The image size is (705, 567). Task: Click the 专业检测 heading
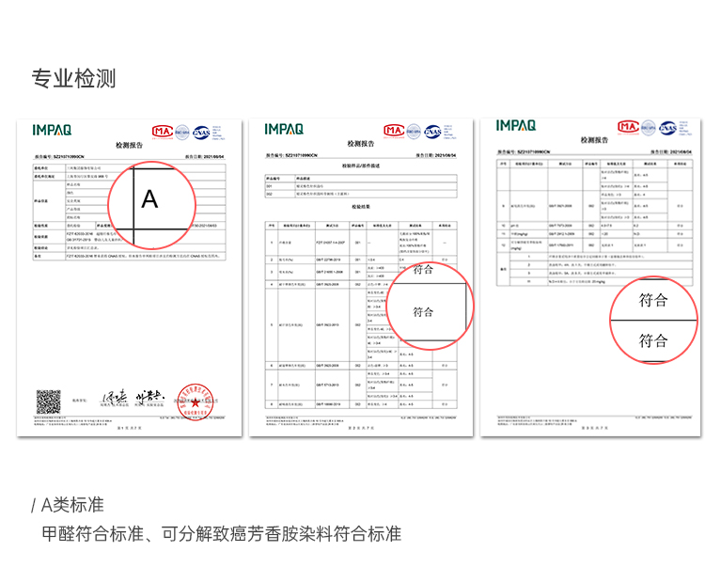73,79
